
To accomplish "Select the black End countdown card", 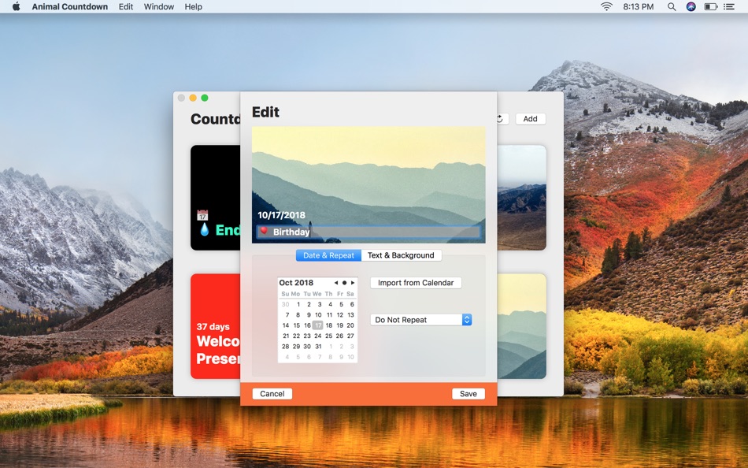I will pos(215,198).
